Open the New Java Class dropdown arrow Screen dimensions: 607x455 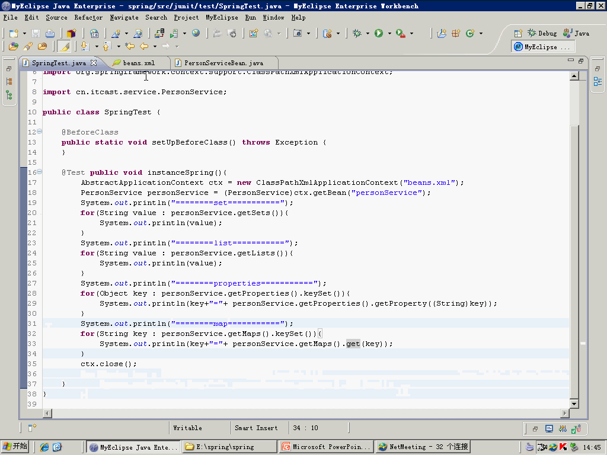coord(481,34)
